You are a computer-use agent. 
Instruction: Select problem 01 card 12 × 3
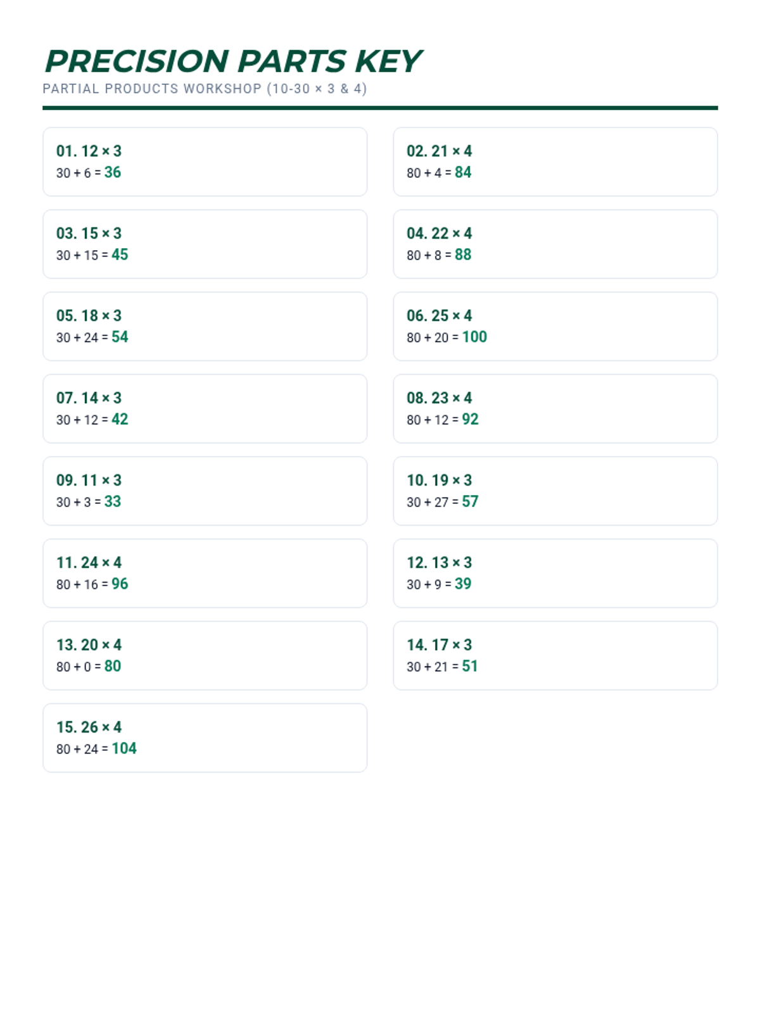pyautogui.click(x=205, y=161)
